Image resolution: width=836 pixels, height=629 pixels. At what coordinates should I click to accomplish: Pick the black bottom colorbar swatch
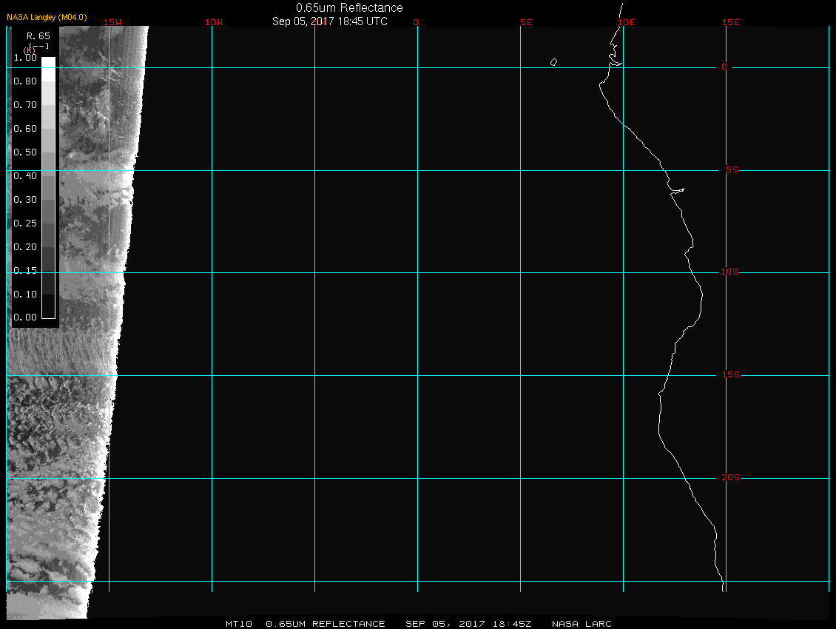pos(49,306)
